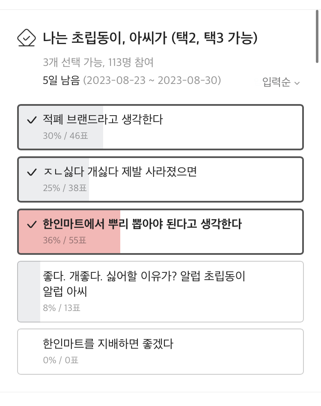Click the 8% / 13표 vote count
The image size is (321, 406).
click(61, 307)
